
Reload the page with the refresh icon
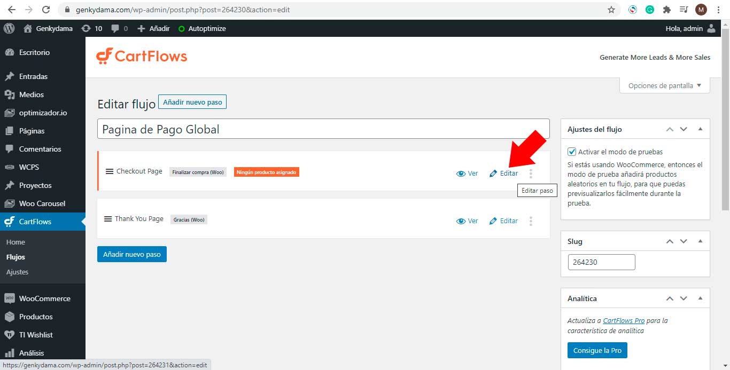(x=46, y=10)
